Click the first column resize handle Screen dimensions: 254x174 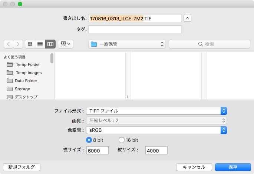click(x=128, y=97)
